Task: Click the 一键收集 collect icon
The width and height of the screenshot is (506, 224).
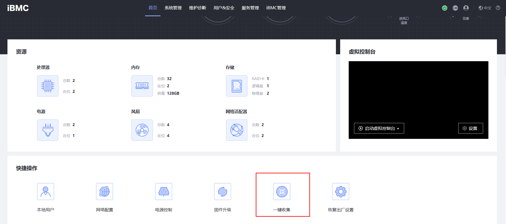Action: [282, 192]
